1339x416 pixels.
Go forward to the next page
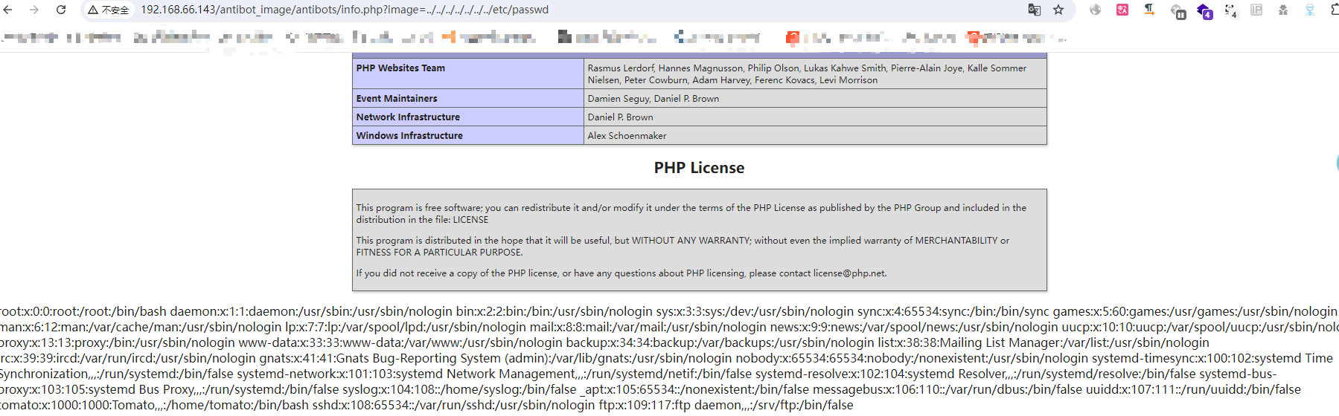[x=34, y=10]
